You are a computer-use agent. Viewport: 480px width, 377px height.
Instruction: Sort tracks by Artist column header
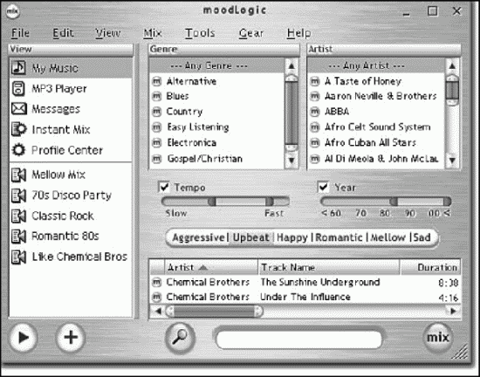[x=211, y=267]
